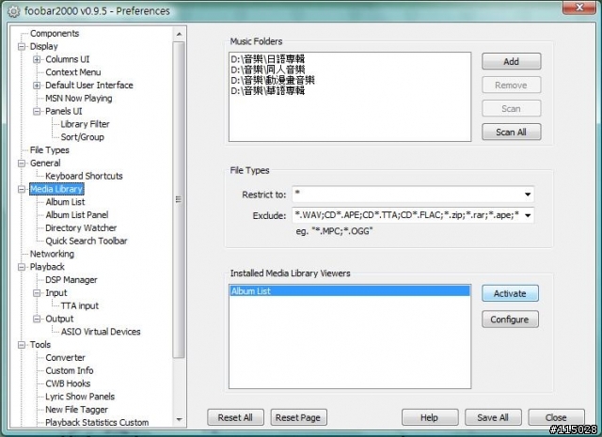Image resolution: width=602 pixels, height=437 pixels.
Task: Select CWB Hooks tree item
Action: 68,383
